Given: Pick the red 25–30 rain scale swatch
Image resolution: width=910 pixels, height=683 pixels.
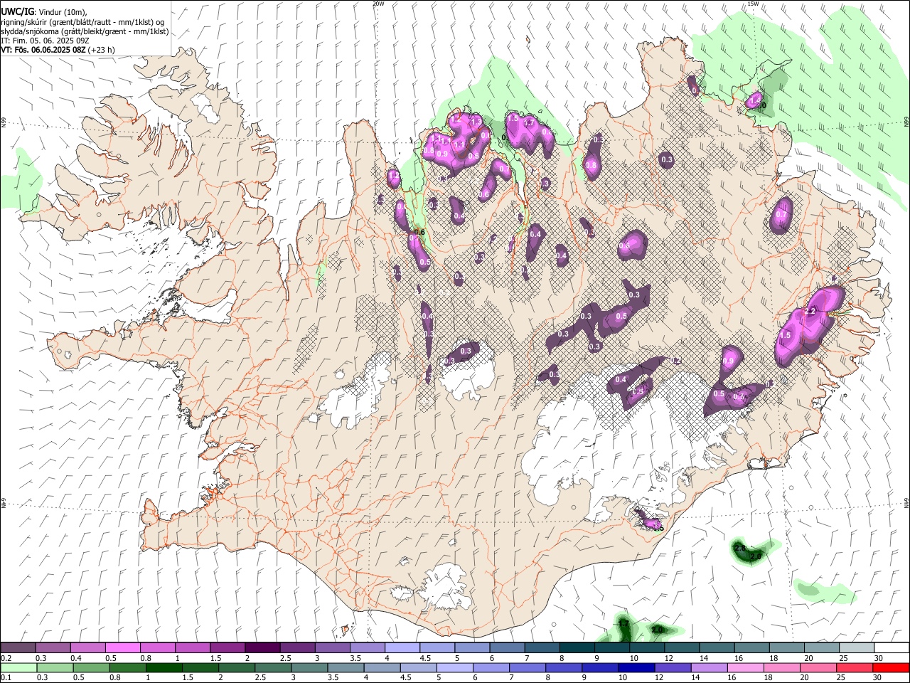Looking at the screenshot, I should pyautogui.click(x=855, y=667).
